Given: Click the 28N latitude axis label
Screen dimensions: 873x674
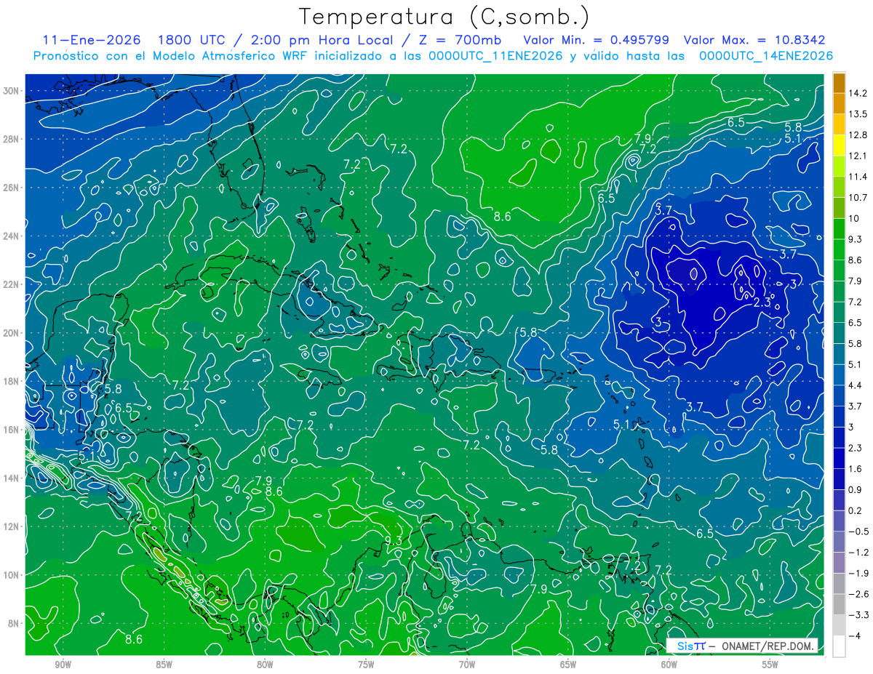Looking at the screenshot, I should pyautogui.click(x=12, y=139).
